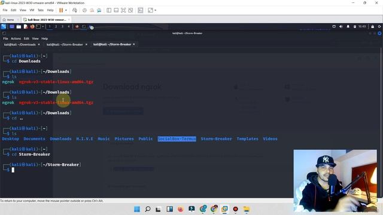Open the terminal Help menu

[44, 38]
